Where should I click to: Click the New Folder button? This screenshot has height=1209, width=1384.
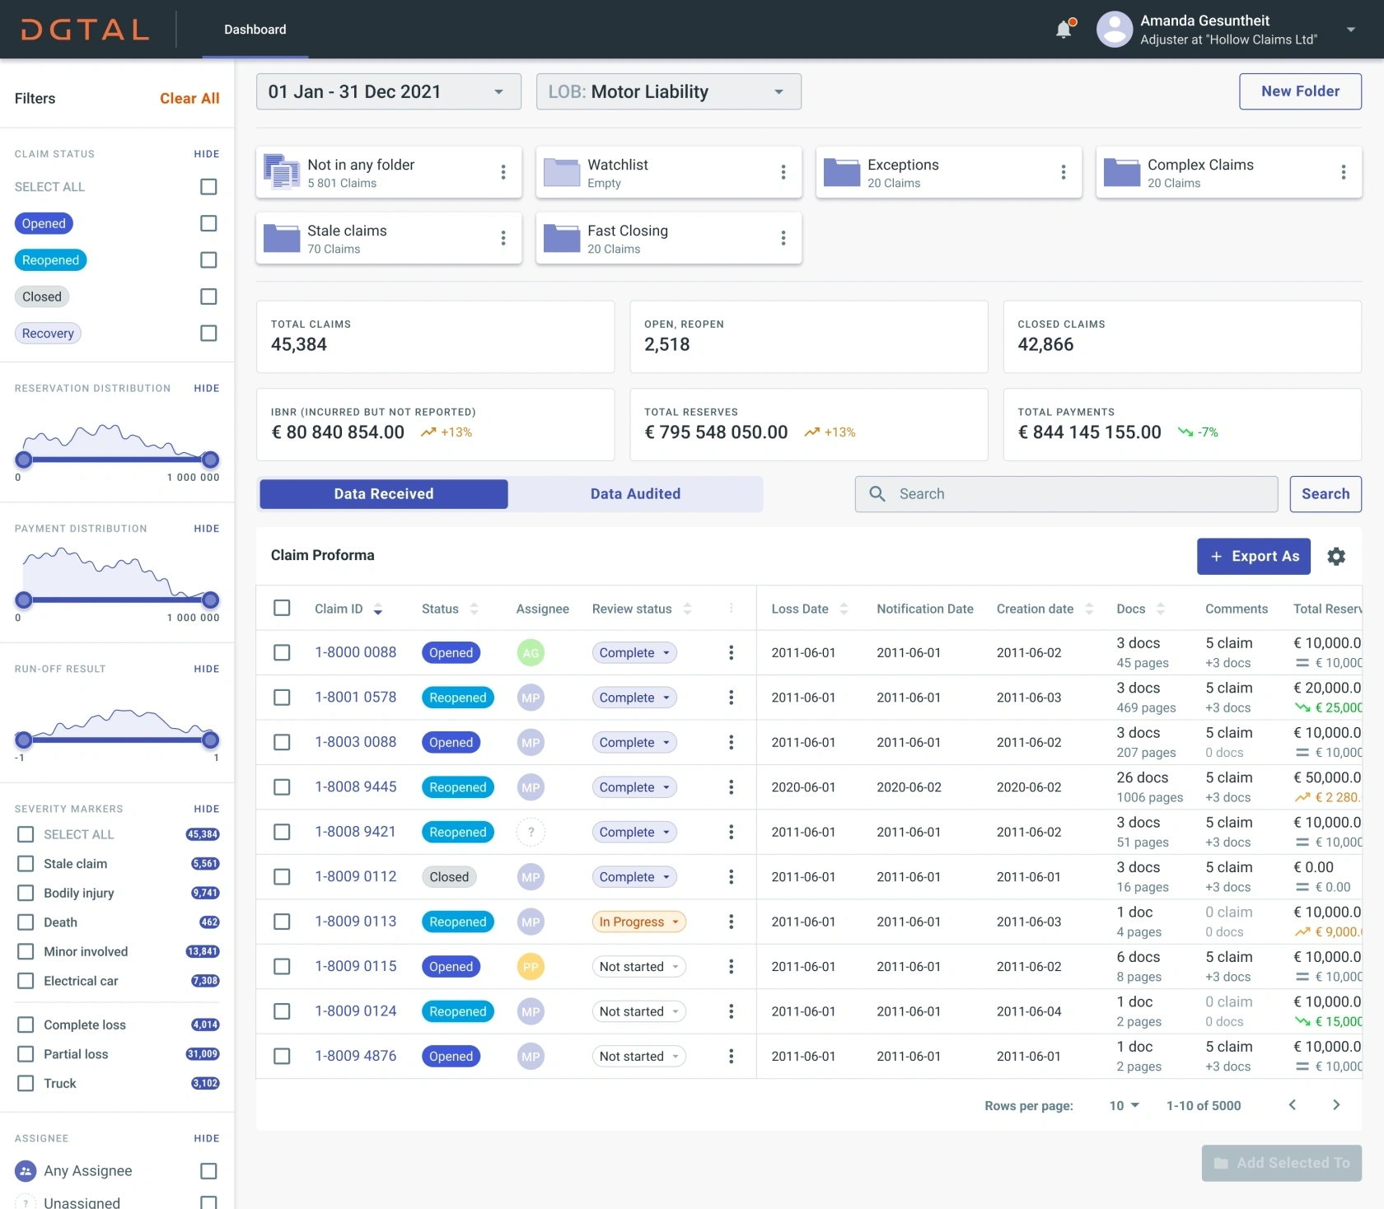tap(1299, 91)
